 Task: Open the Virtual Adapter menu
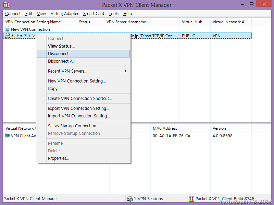(64, 14)
